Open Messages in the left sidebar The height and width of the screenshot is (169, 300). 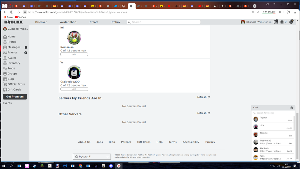(x=14, y=47)
